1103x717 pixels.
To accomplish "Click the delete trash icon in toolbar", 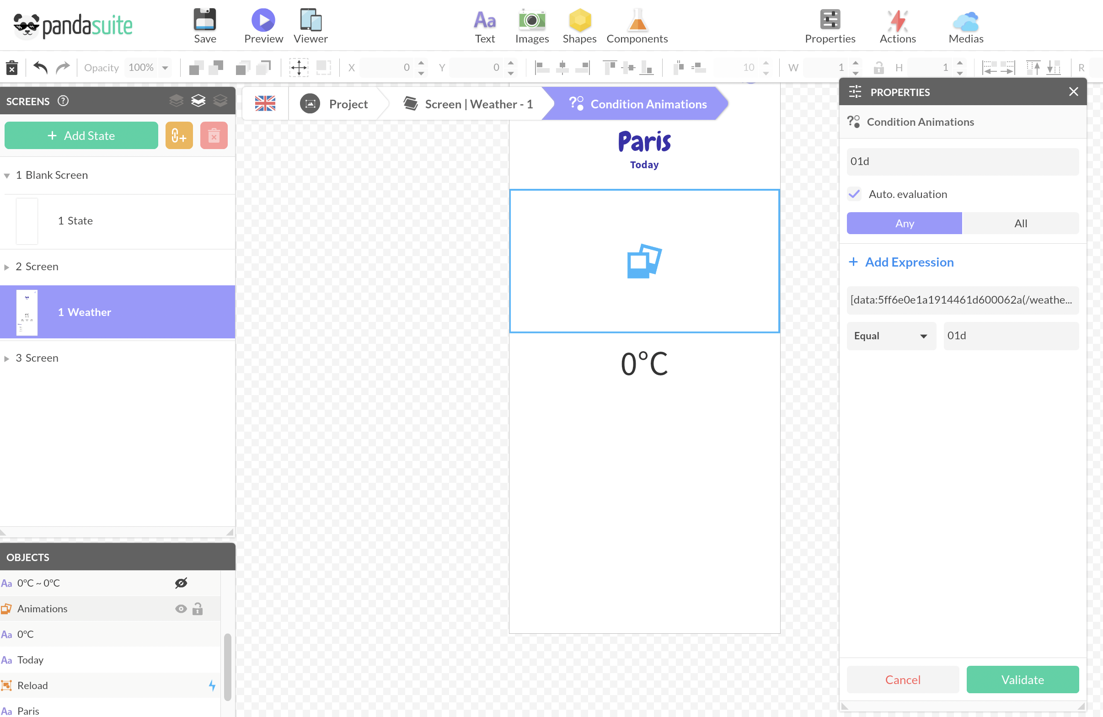I will [x=12, y=68].
